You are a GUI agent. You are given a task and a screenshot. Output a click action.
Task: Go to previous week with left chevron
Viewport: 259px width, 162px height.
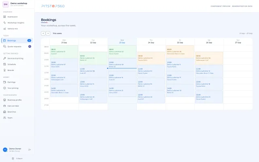[x=43, y=33]
